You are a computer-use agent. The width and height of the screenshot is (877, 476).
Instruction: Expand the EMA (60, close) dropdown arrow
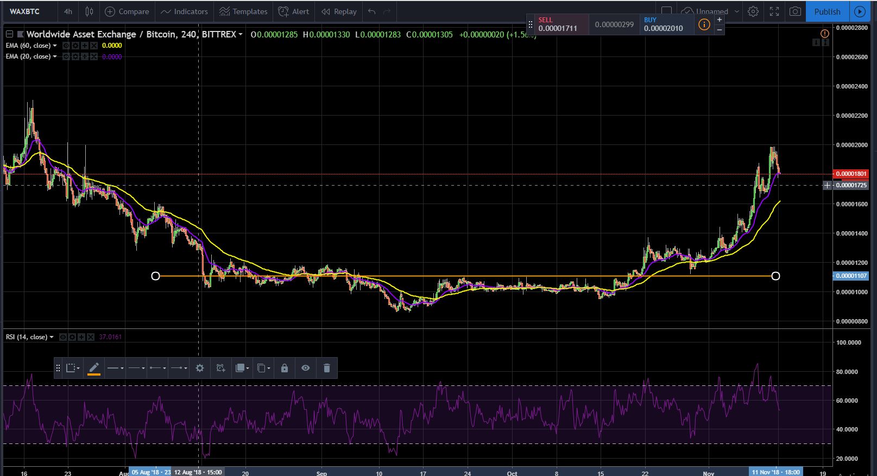coord(55,46)
